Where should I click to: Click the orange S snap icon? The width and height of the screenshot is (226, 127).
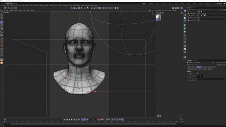click(x=1, y=63)
